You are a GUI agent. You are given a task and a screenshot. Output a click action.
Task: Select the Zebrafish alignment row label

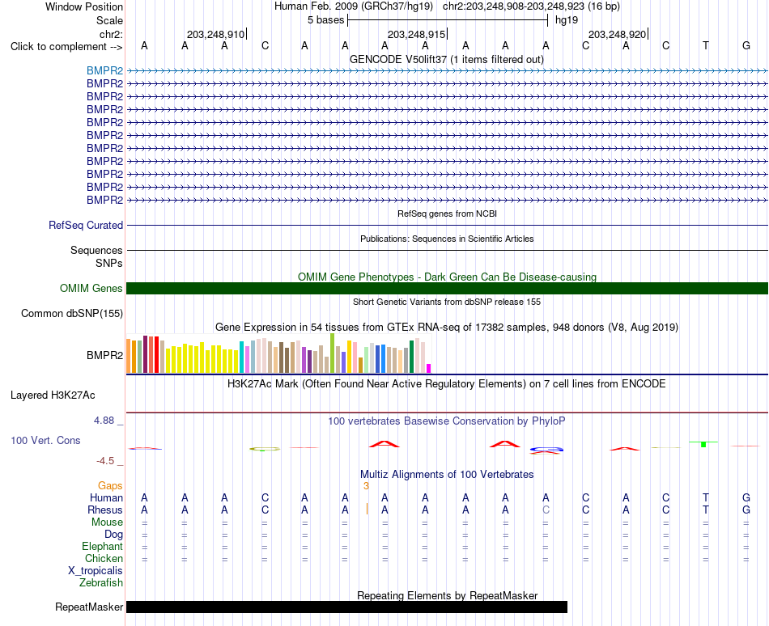(x=101, y=583)
